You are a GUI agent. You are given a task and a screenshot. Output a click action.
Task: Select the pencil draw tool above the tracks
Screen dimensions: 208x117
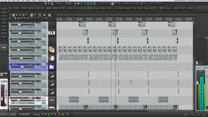[17, 15]
